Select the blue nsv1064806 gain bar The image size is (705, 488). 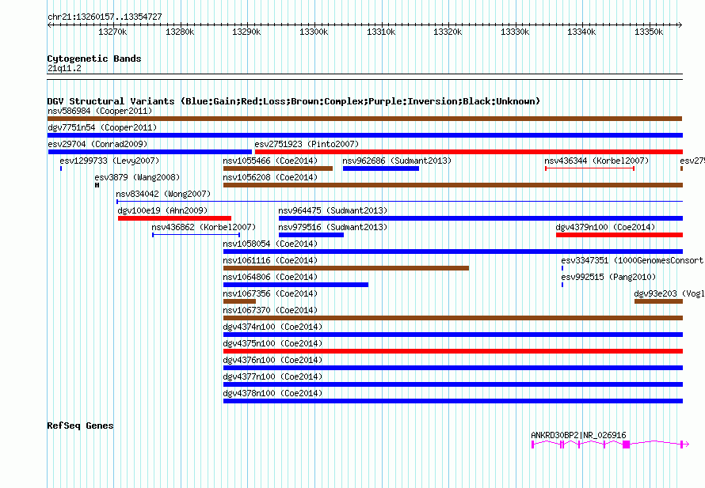(x=295, y=285)
